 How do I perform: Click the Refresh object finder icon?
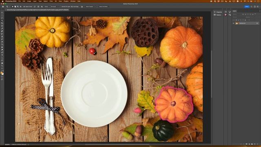point(35,7)
